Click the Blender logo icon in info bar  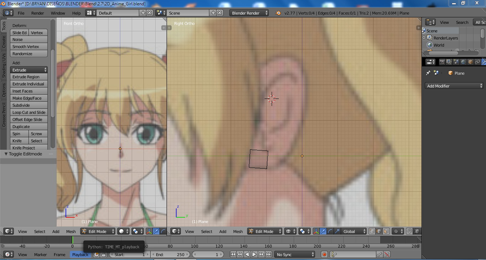278,13
